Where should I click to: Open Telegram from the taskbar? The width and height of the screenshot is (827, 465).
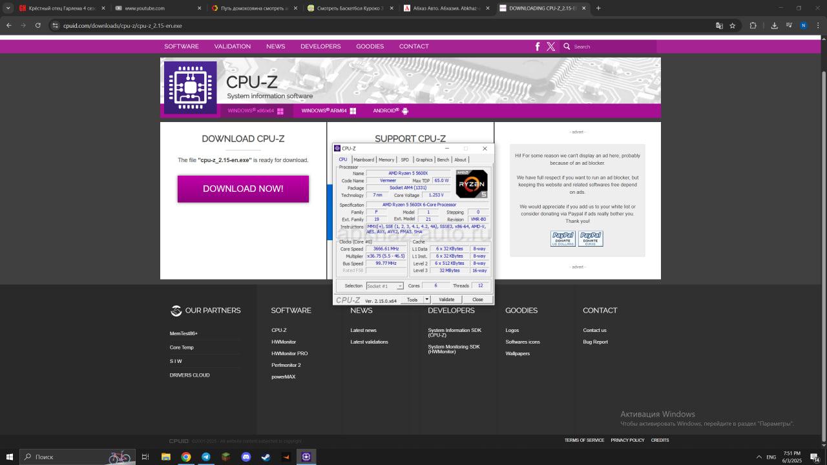click(x=205, y=457)
